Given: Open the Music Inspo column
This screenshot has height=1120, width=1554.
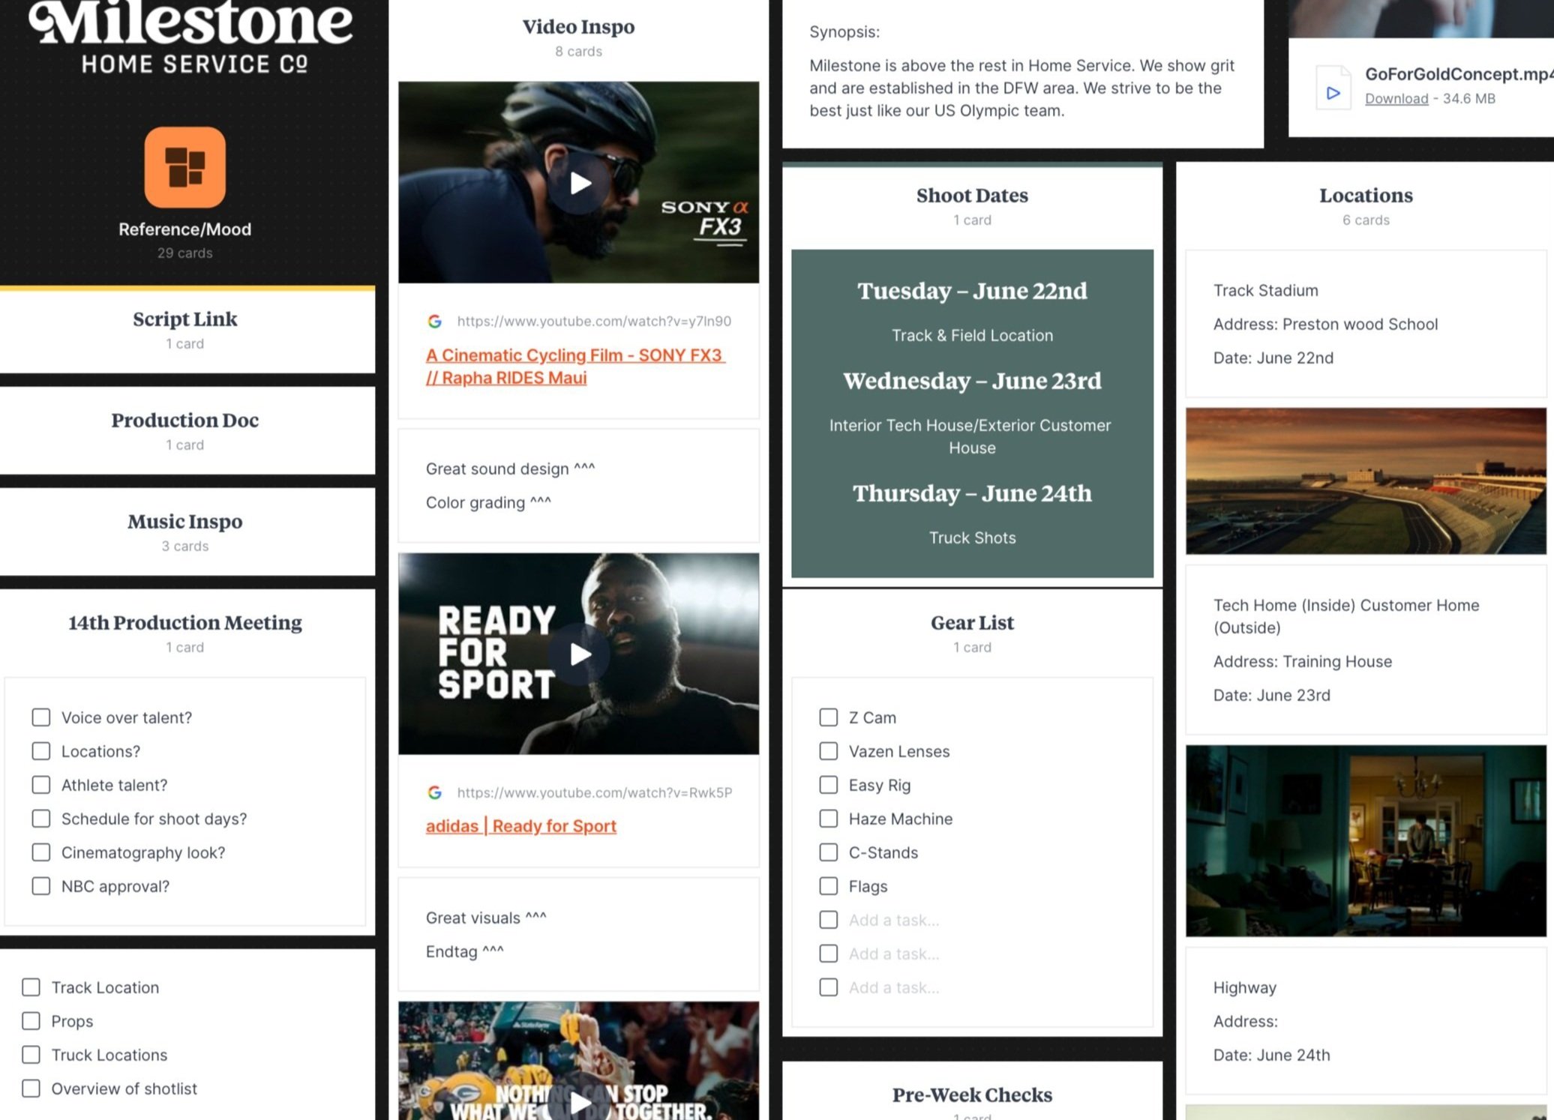Looking at the screenshot, I should (x=185, y=532).
